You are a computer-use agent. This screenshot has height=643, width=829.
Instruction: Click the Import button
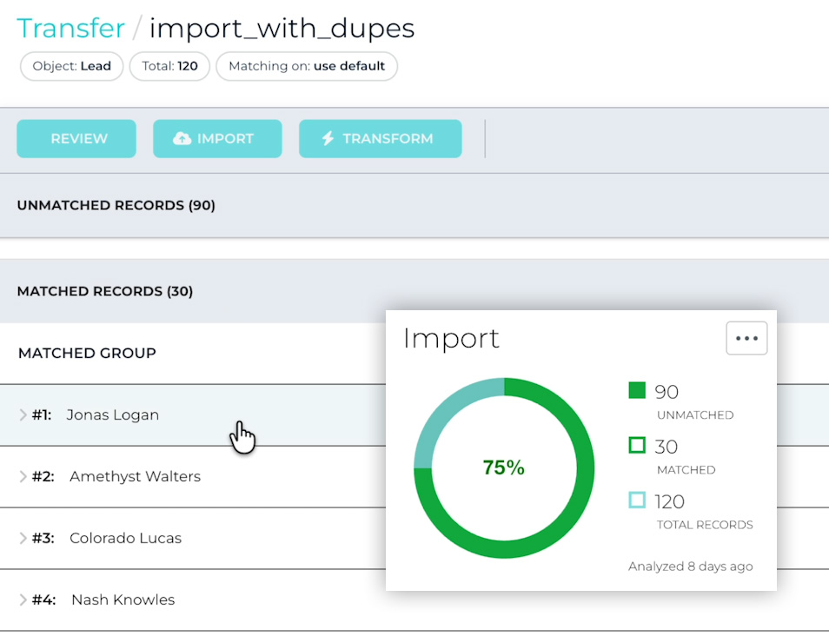tap(217, 138)
